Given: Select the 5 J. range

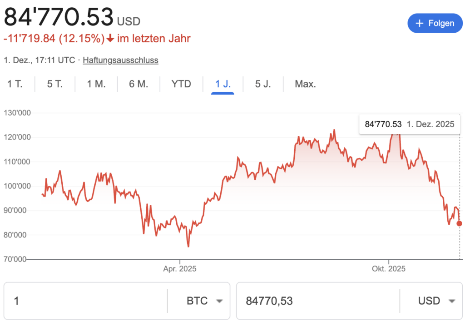Looking at the screenshot, I should (x=262, y=84).
